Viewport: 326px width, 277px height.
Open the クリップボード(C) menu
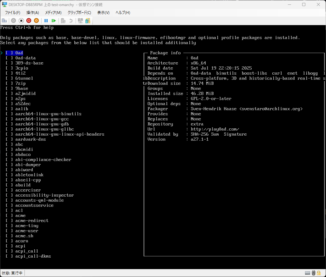click(x=79, y=12)
